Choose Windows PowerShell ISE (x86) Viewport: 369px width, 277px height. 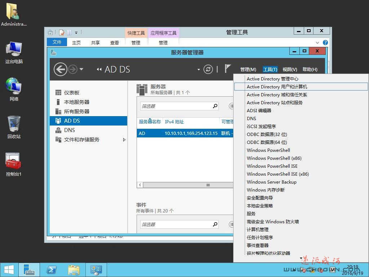pos(301,174)
